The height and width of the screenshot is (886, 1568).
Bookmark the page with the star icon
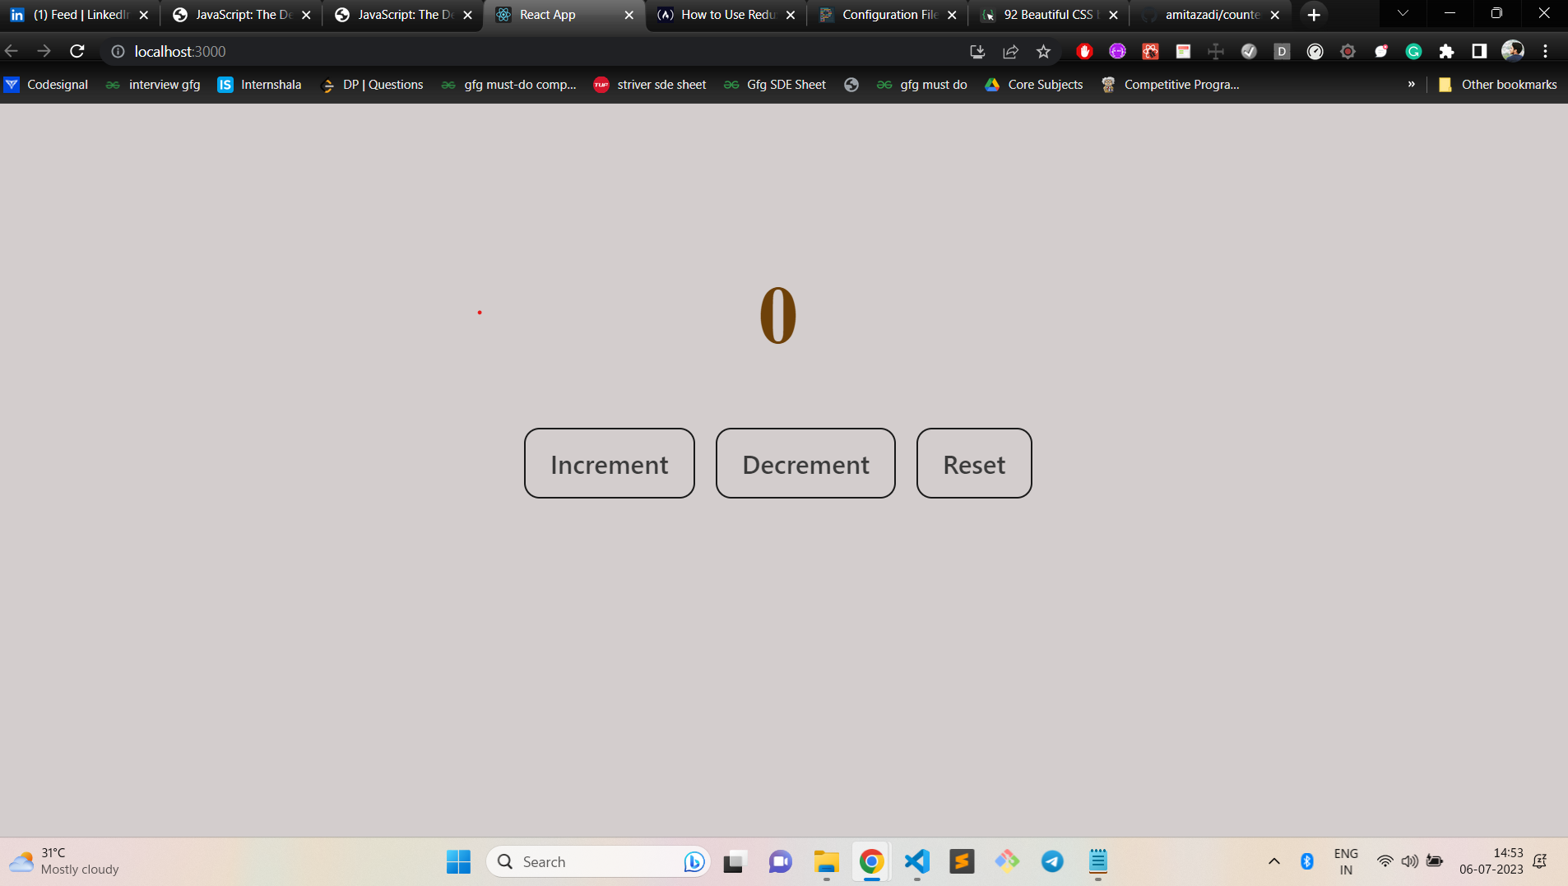1043,51
